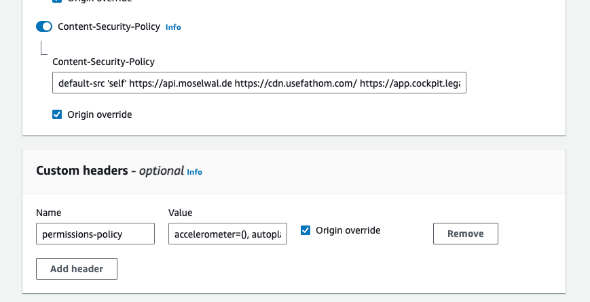This screenshot has height=302, width=590.
Task: Click the cut-off checkbox at the top edge
Action: pyautogui.click(x=57, y=1)
